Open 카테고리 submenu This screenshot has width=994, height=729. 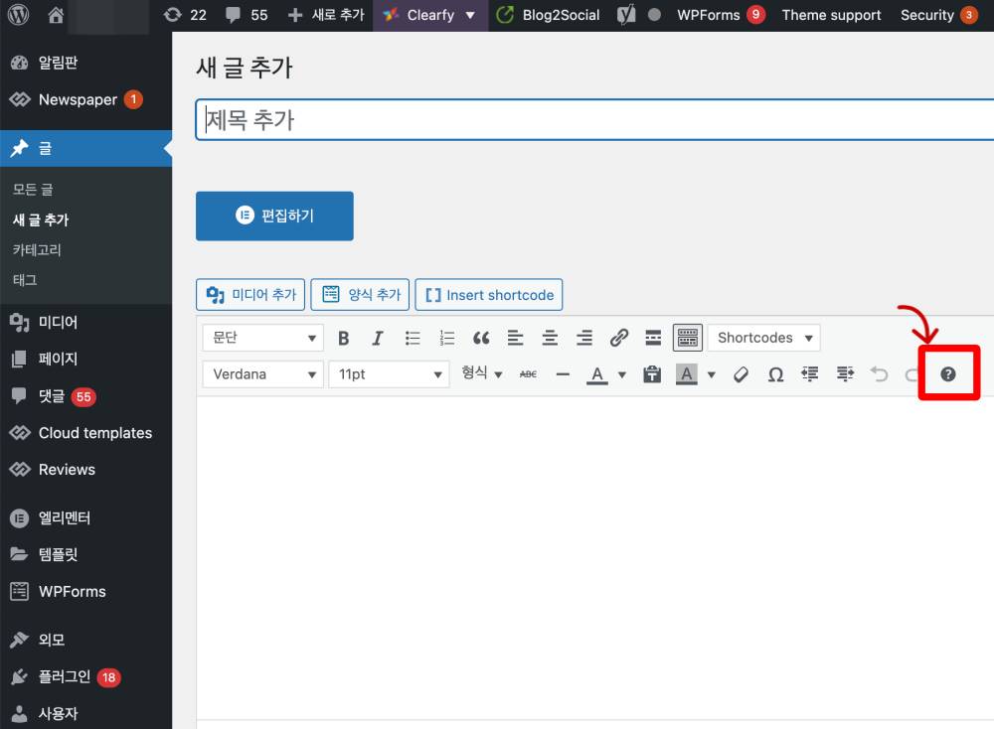(x=37, y=249)
